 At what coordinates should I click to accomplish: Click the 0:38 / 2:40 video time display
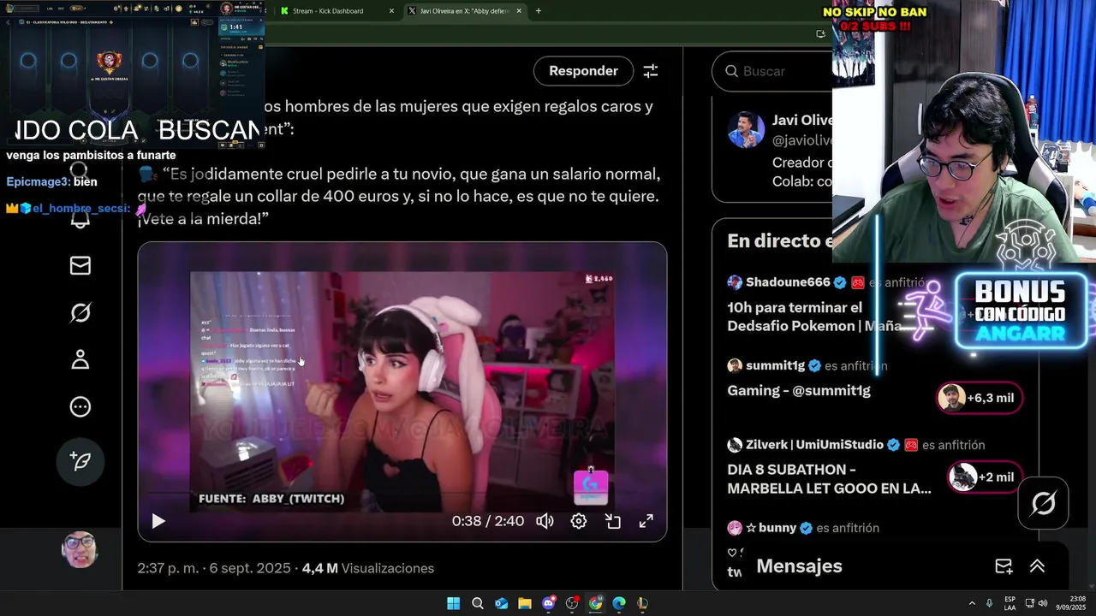[488, 521]
